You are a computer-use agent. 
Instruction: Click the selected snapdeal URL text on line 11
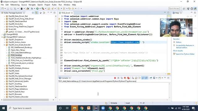tap(125, 42)
